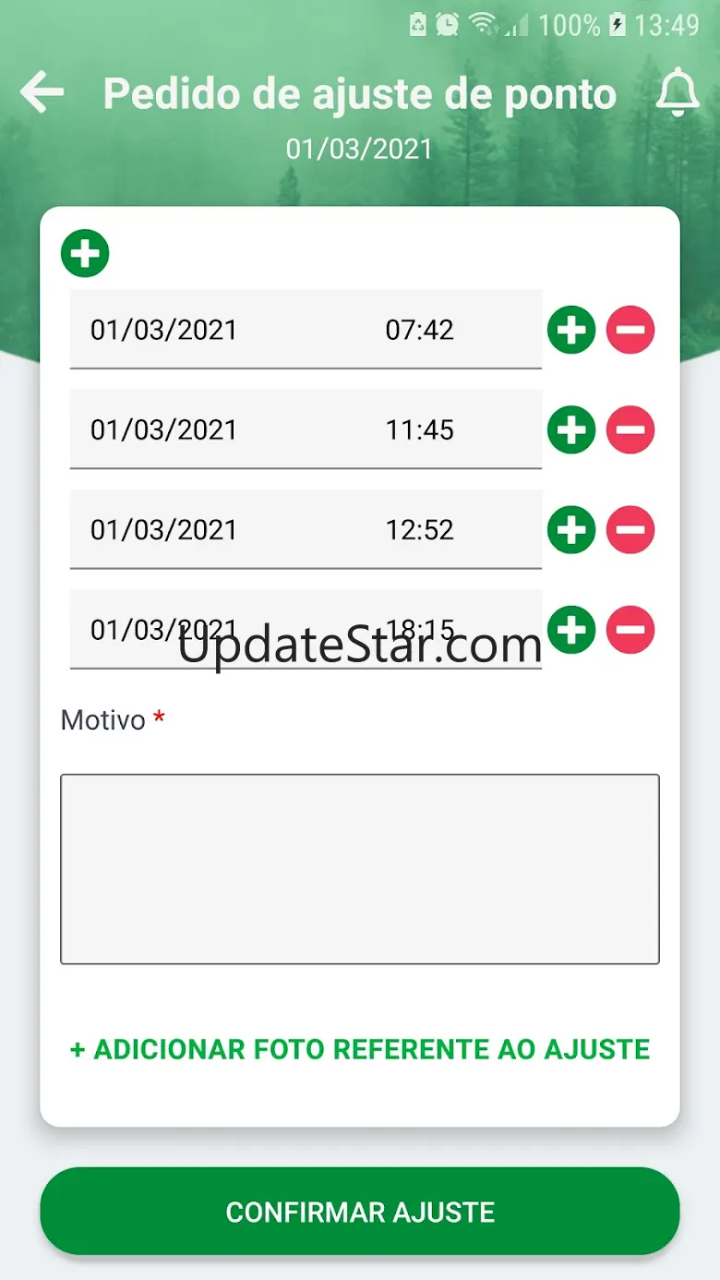Edit the date of the 12:52 entry

pos(163,529)
